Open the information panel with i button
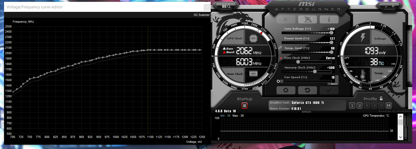 click(x=329, y=19)
